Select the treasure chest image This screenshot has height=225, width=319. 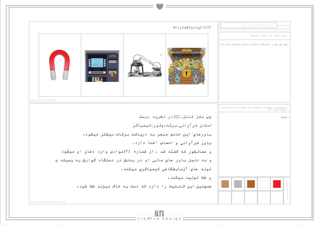point(187,66)
